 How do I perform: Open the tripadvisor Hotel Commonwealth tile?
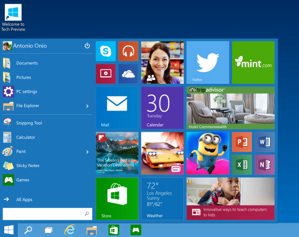(x=231, y=108)
